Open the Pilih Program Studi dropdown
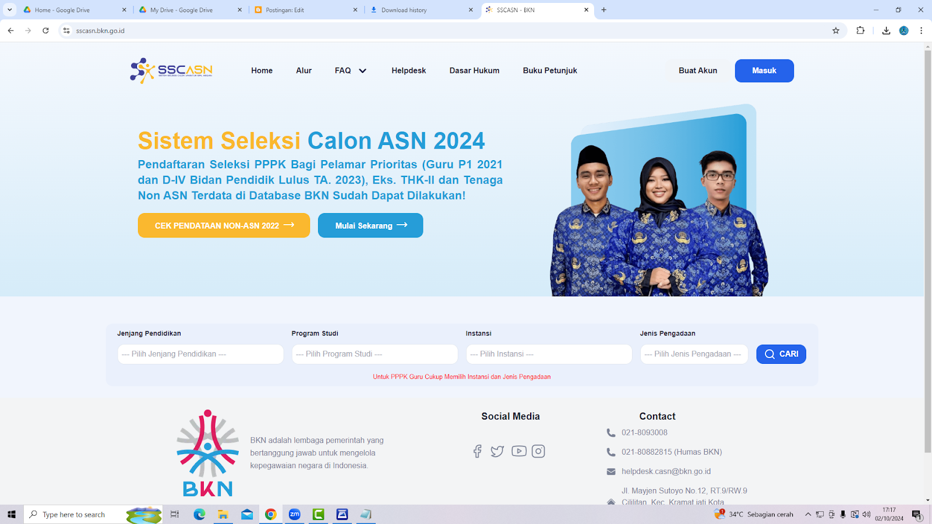The image size is (932, 524). pyautogui.click(x=375, y=354)
